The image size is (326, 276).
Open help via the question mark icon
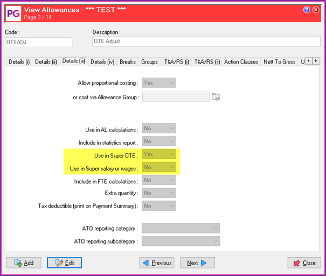tap(307, 10)
